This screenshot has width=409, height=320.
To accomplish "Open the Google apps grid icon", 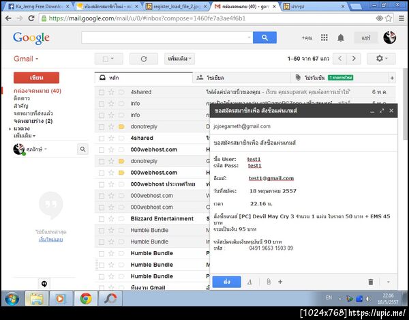I will 324,38.
